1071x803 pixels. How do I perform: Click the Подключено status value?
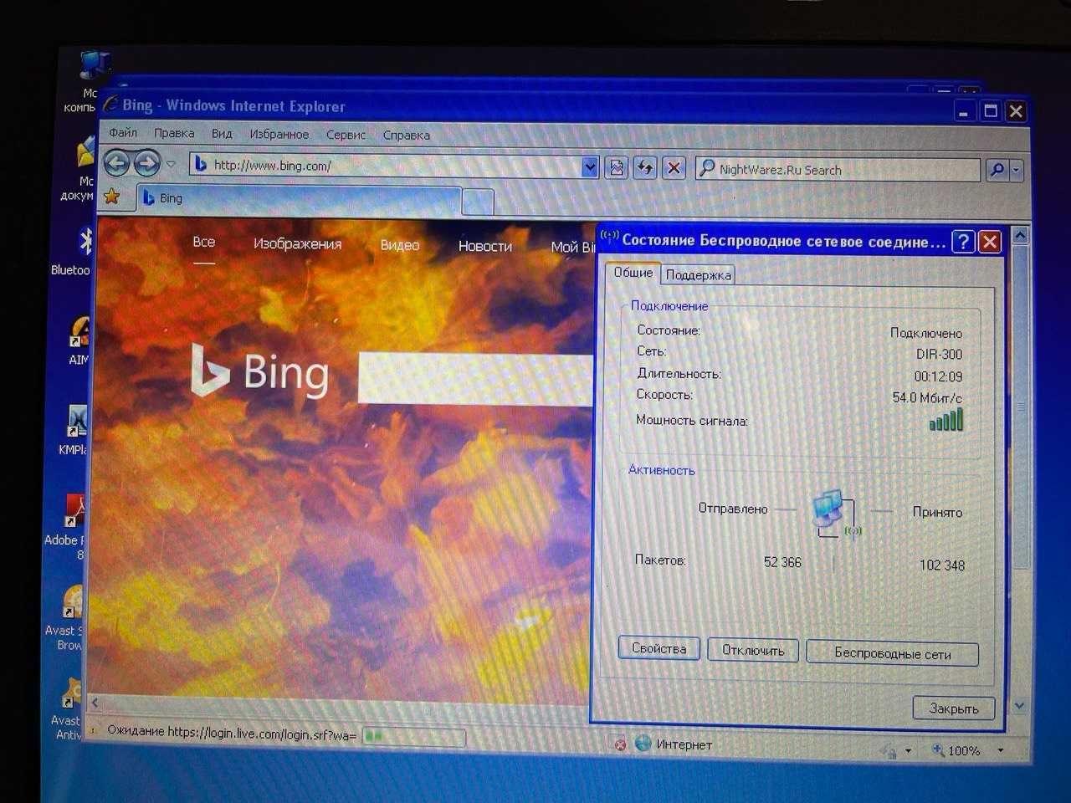(926, 333)
